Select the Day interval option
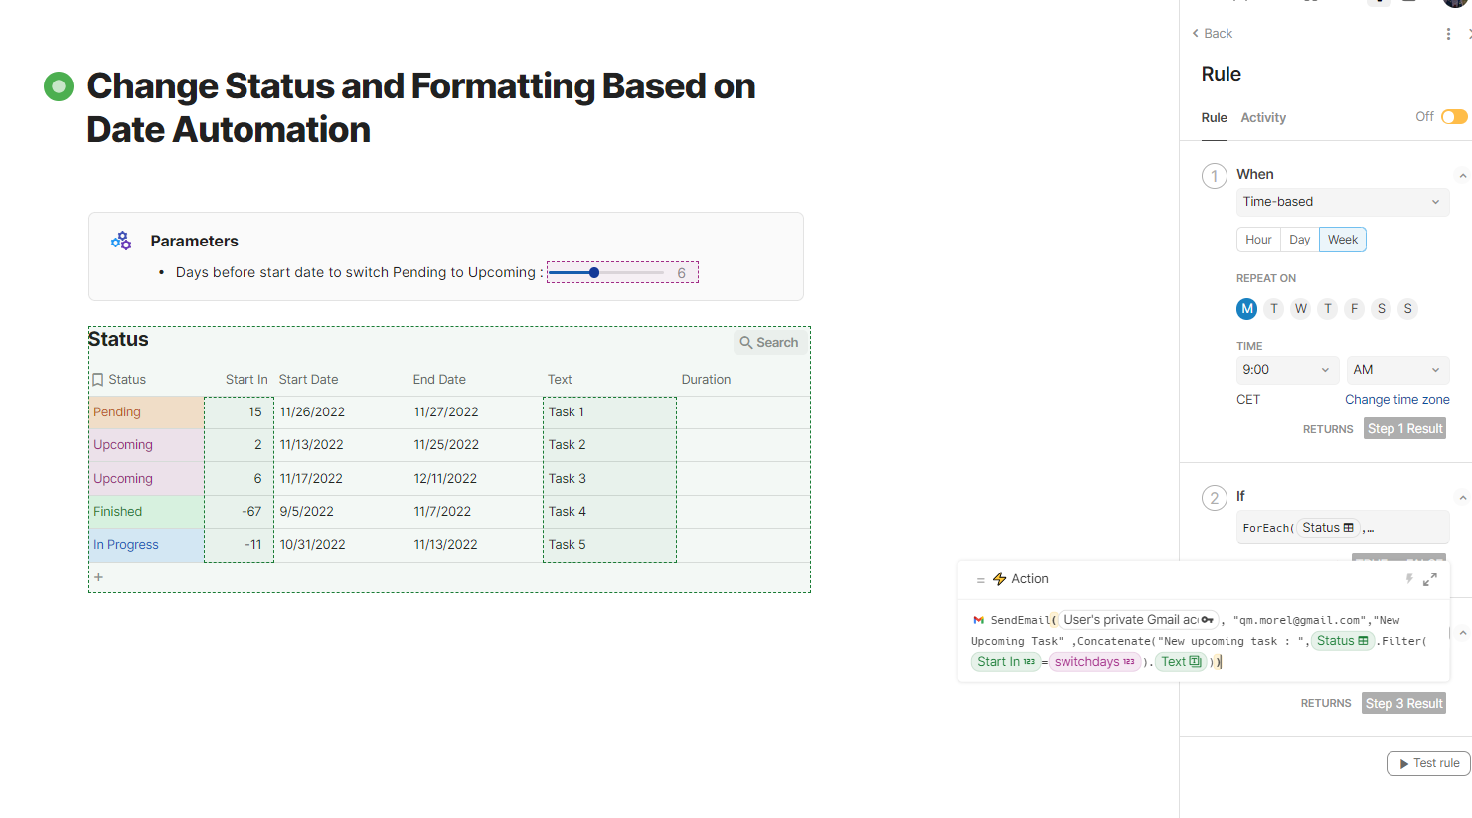Image resolution: width=1472 pixels, height=818 pixels. (1299, 240)
